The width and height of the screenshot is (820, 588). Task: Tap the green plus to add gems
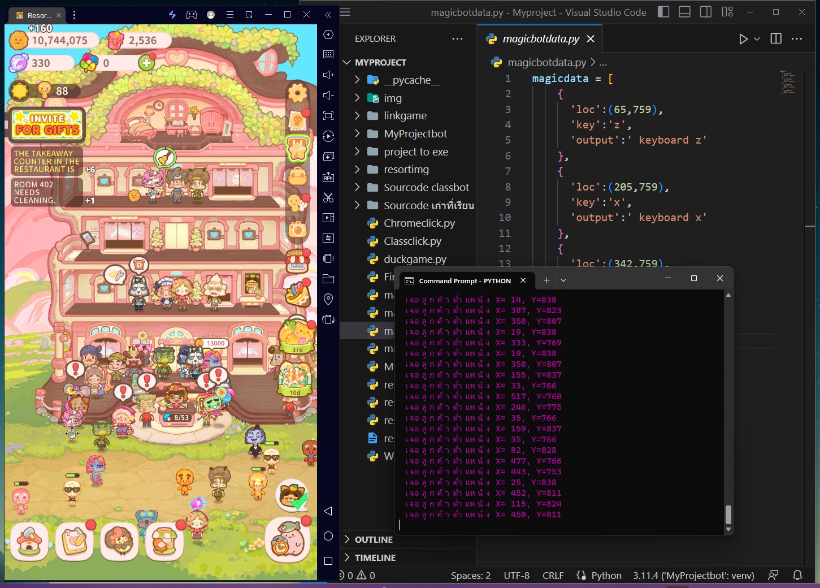[x=147, y=63]
